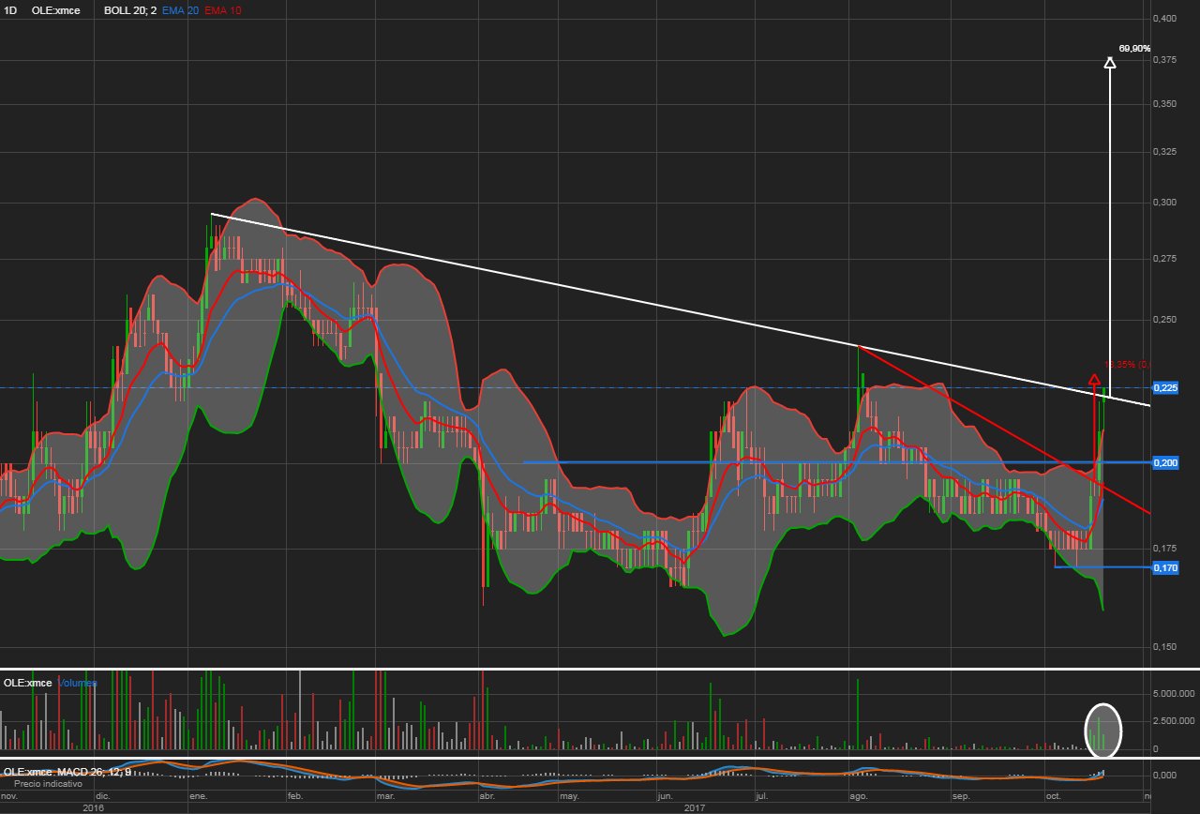Click the 5.000.000 volume axis label
1200x814 pixels.
click(1172, 693)
